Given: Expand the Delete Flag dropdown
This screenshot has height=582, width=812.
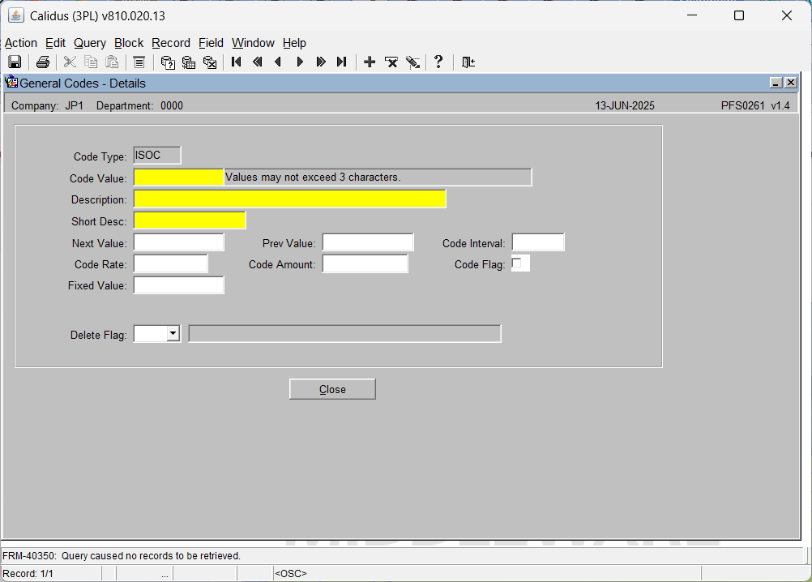Looking at the screenshot, I should pyautogui.click(x=173, y=333).
